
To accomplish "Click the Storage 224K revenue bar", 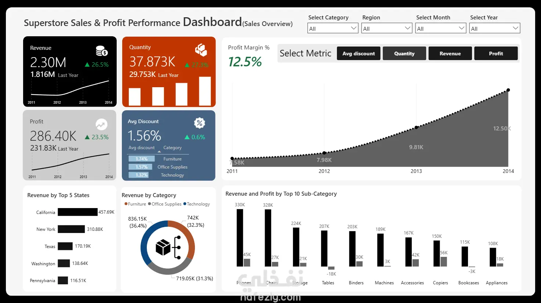I will tap(296, 247).
